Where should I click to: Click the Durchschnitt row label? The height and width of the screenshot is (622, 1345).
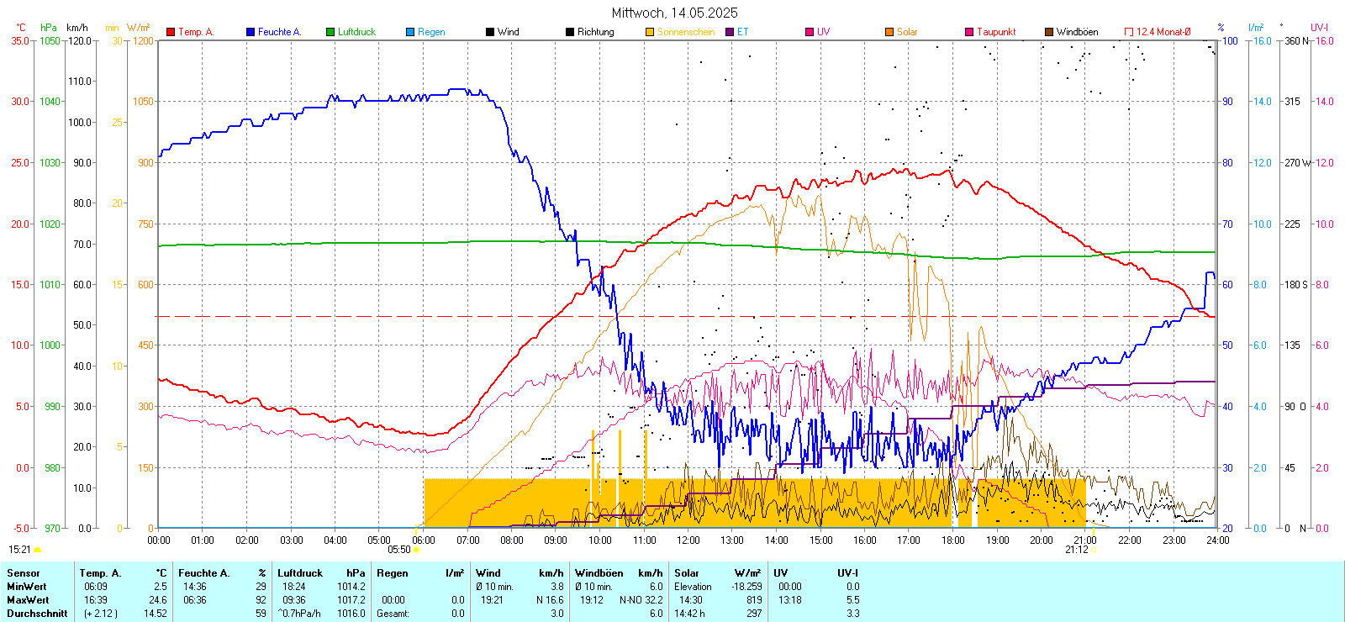[x=37, y=614]
